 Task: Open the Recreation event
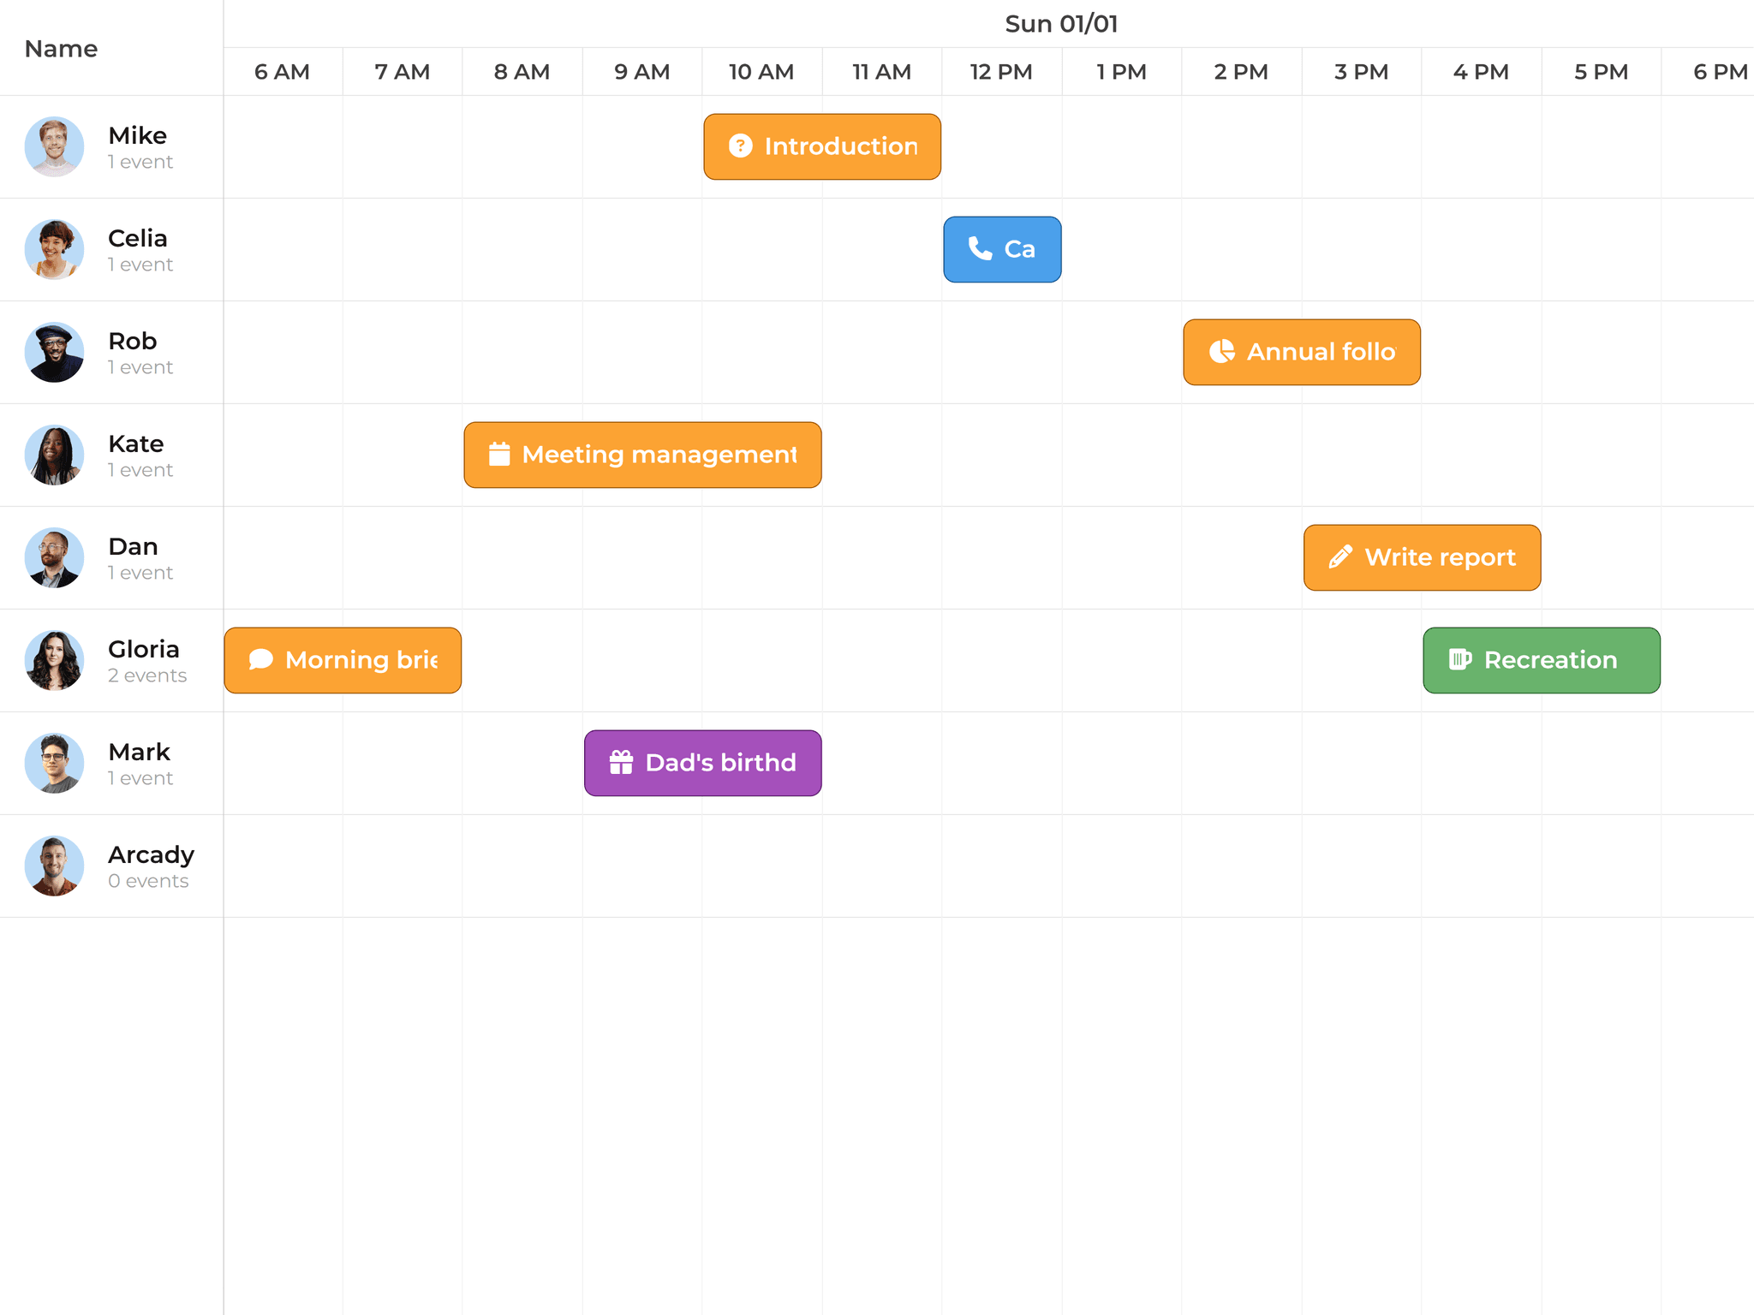(1542, 660)
